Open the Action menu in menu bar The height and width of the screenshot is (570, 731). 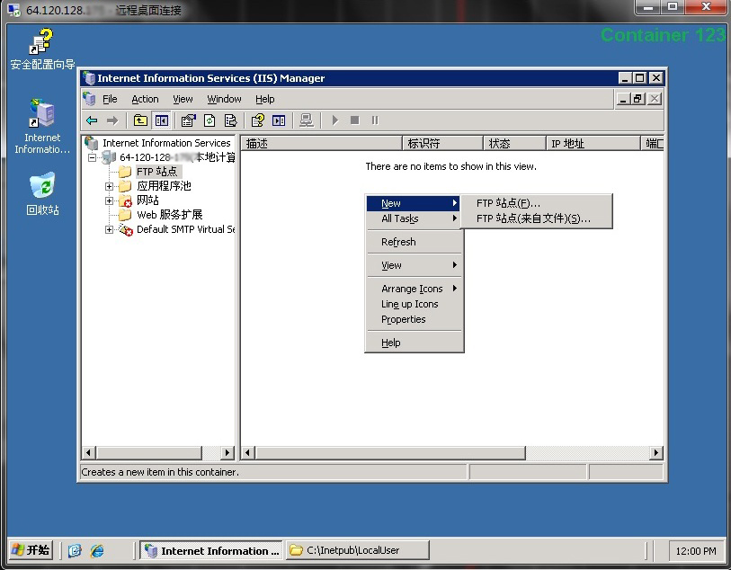coord(145,99)
